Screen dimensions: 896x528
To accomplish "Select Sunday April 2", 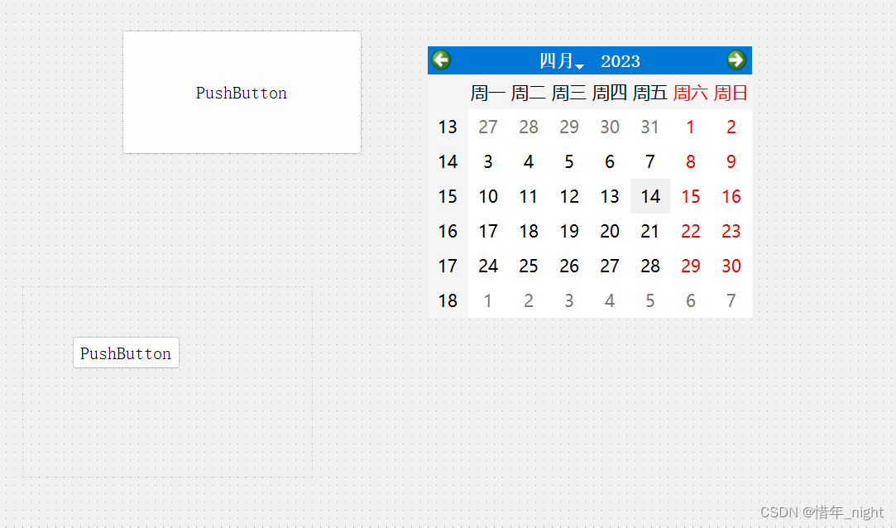I will pos(731,127).
